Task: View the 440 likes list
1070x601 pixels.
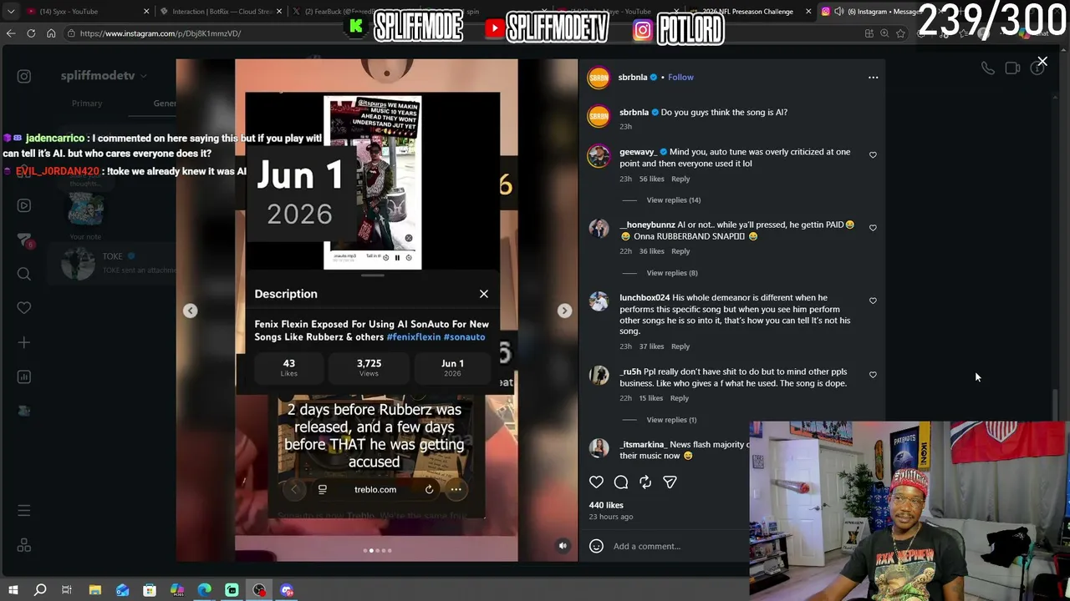Action: 606,505
